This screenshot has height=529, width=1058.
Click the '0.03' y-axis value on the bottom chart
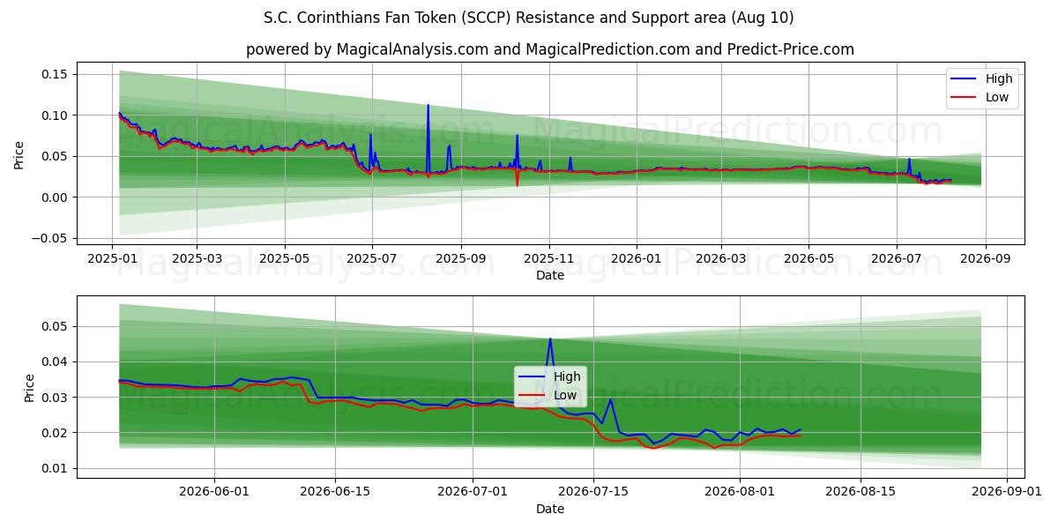(x=55, y=398)
